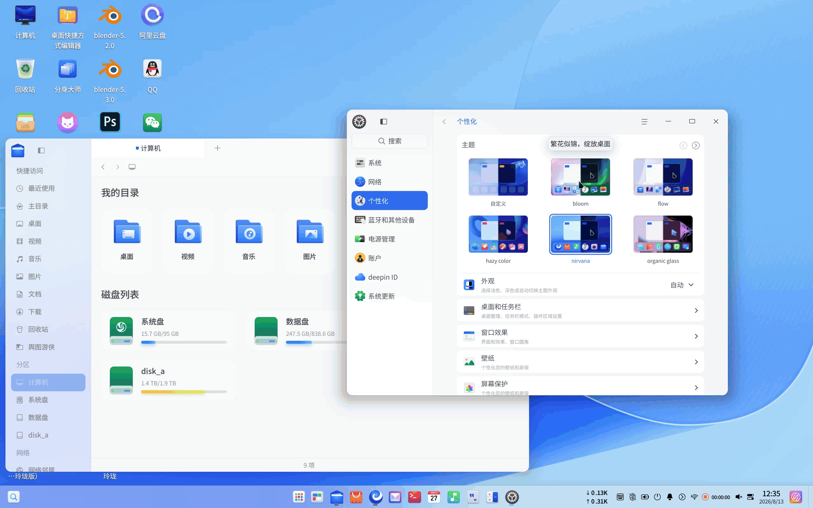Go back from 个性化 page
This screenshot has height=508, width=813.
click(444, 122)
